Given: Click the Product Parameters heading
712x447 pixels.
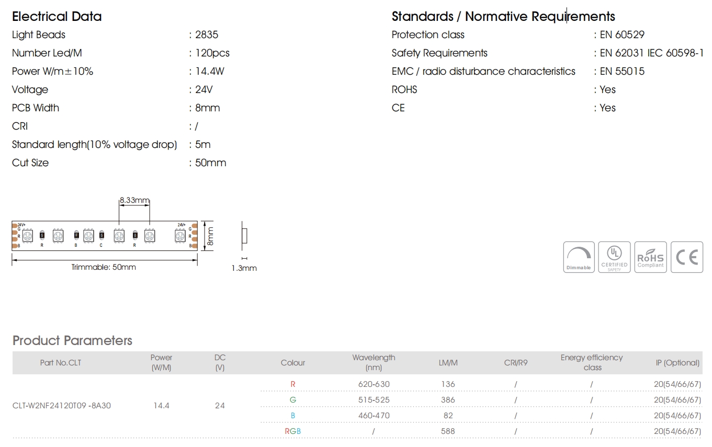Looking at the screenshot, I should (72, 340).
